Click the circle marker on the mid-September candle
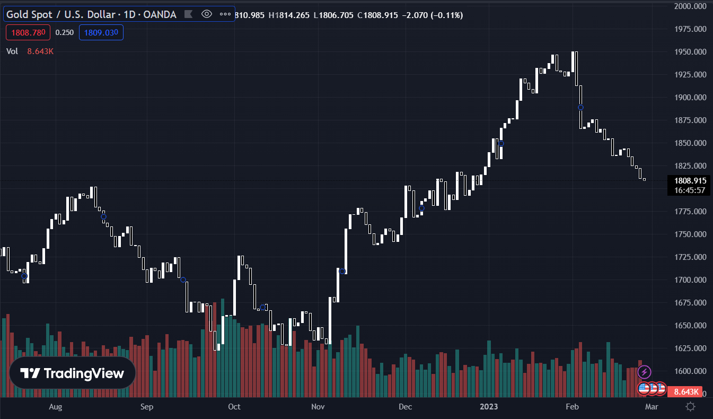 tap(183, 280)
